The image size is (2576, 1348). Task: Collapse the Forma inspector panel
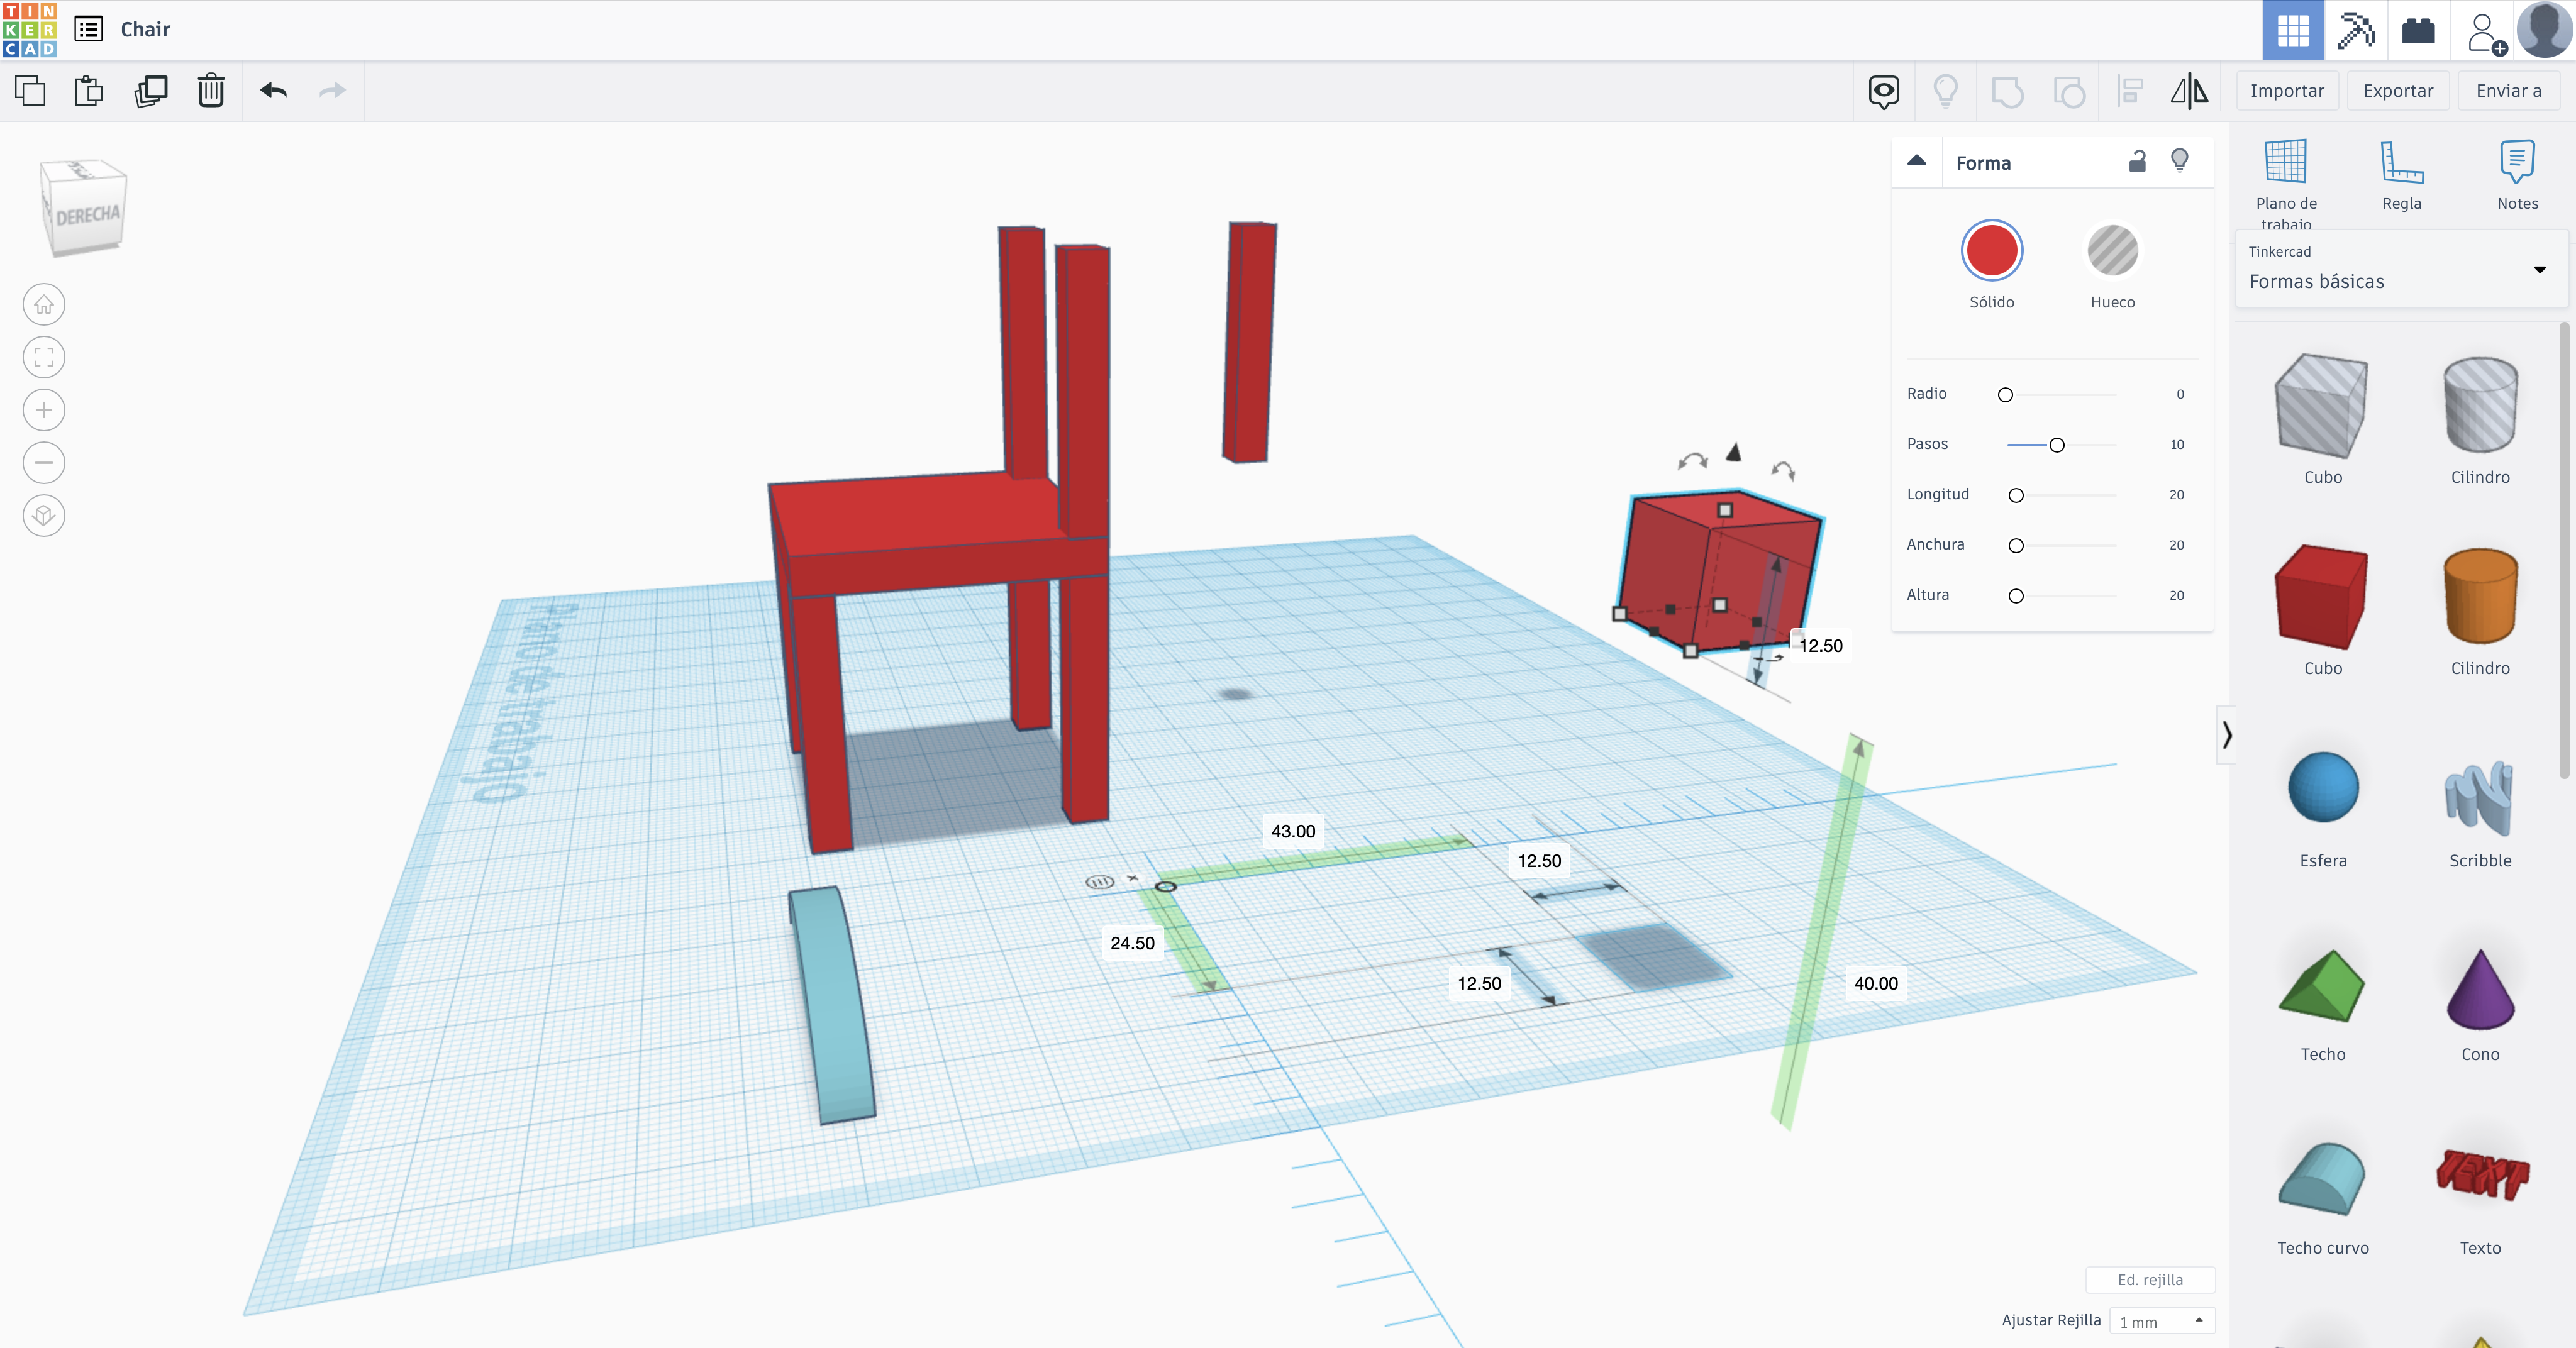pos(1917,161)
